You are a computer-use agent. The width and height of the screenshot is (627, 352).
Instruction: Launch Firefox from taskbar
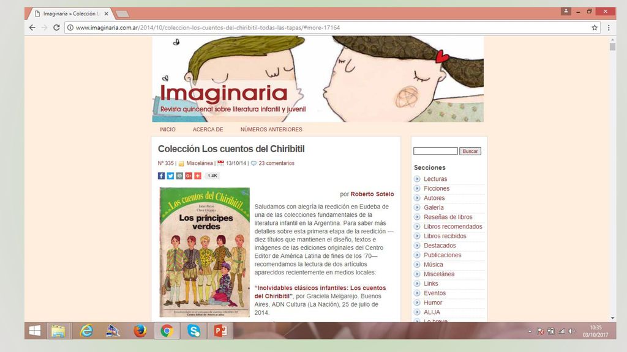click(140, 331)
